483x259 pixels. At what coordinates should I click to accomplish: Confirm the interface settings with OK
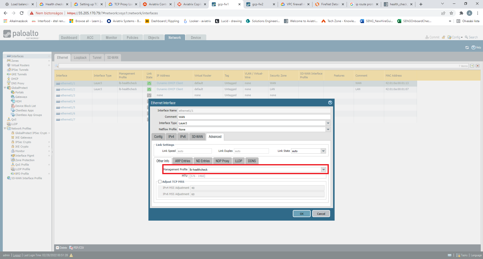click(301, 214)
